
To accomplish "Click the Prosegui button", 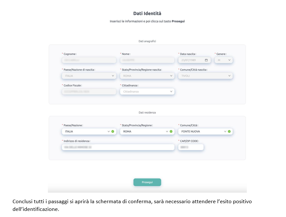I will tap(147, 182).
